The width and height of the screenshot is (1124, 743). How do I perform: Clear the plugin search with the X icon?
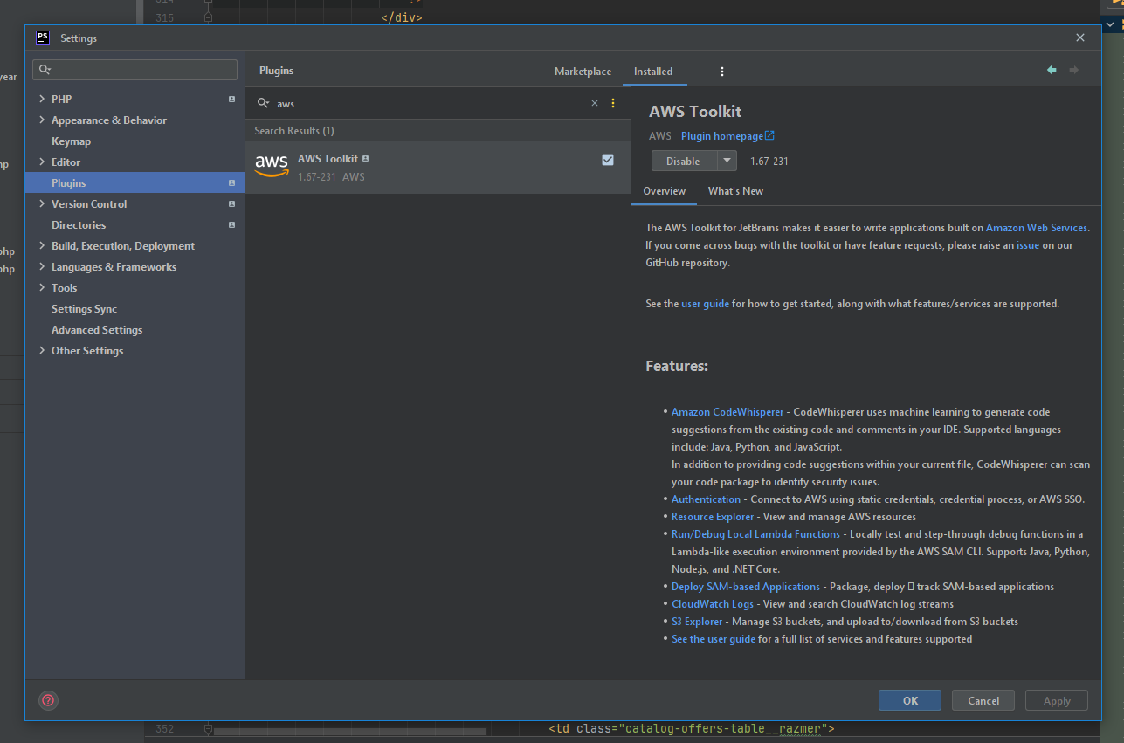click(595, 103)
